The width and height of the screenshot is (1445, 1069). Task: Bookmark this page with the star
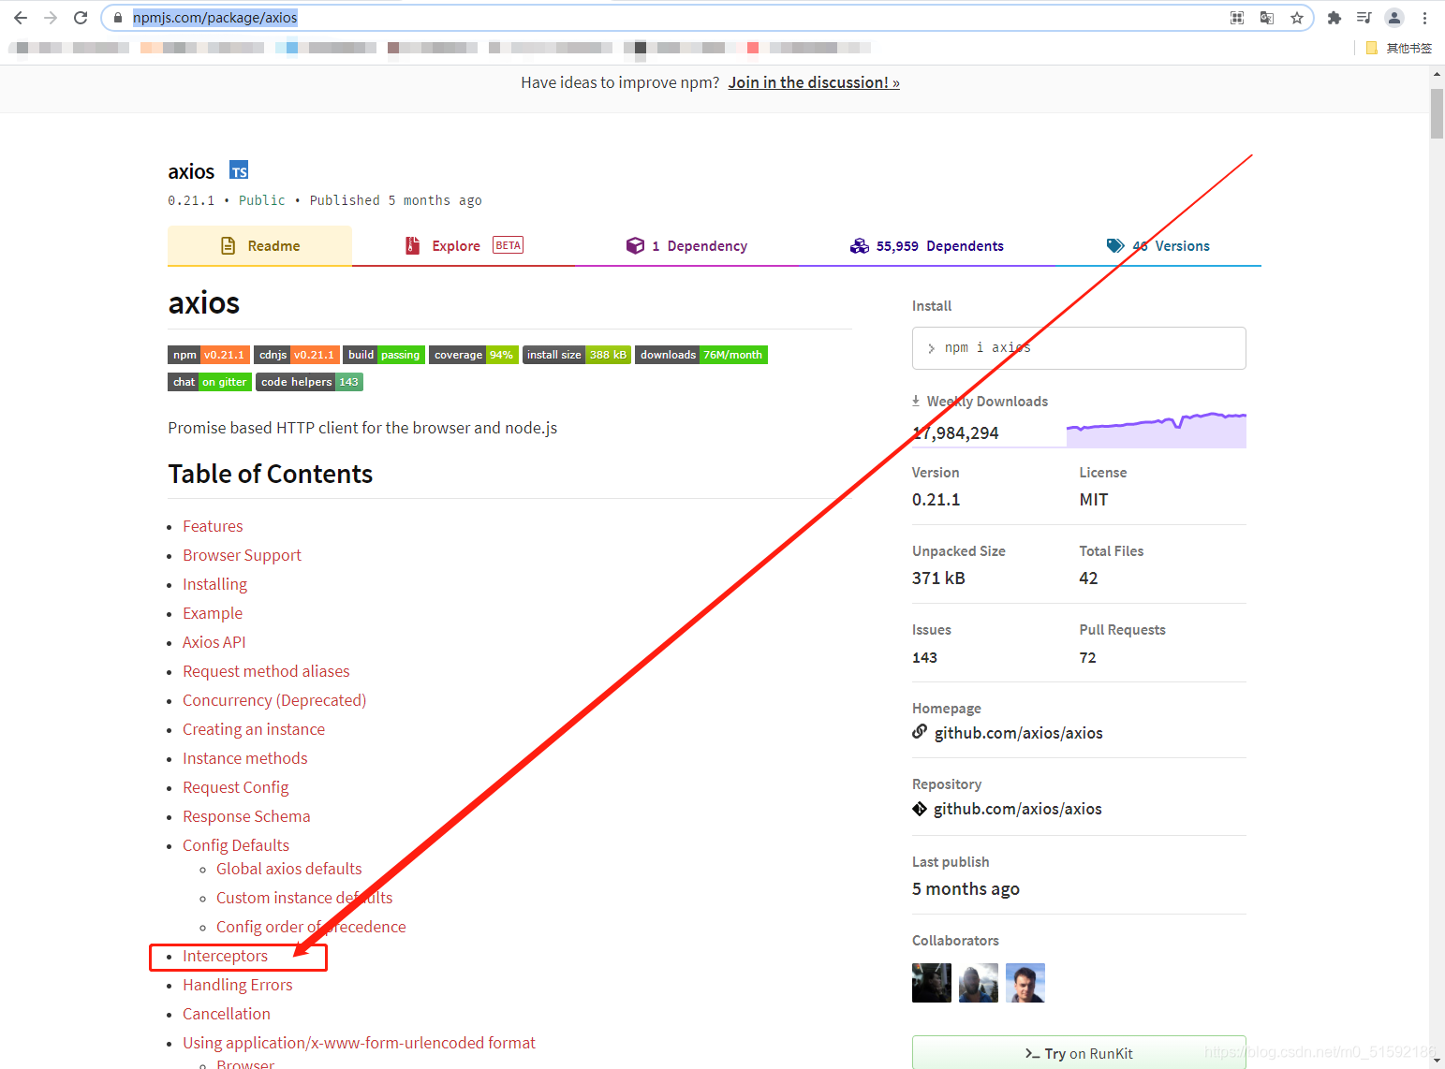1297,18
